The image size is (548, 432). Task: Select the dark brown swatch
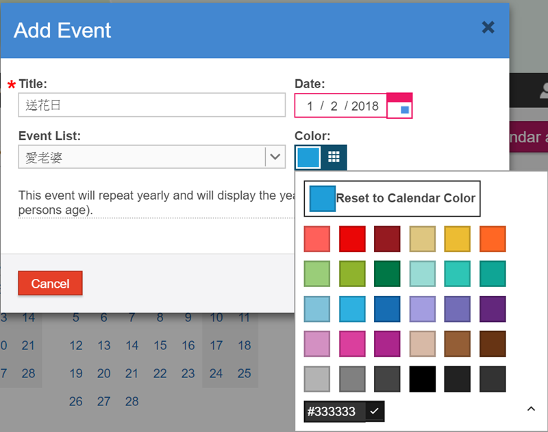click(493, 344)
